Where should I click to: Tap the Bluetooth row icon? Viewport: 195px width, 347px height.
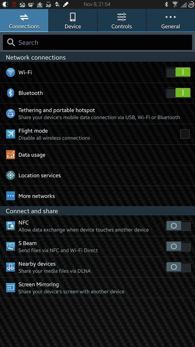[x=10, y=93]
